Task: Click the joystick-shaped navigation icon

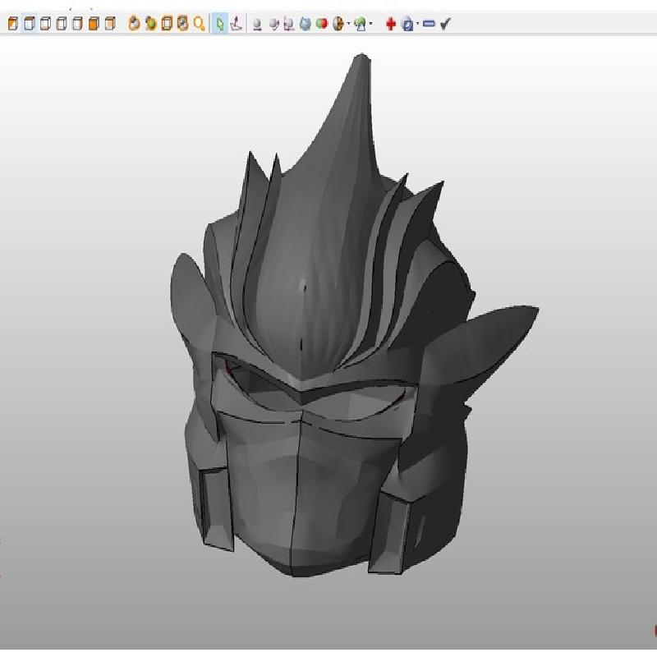Action: 237,24
